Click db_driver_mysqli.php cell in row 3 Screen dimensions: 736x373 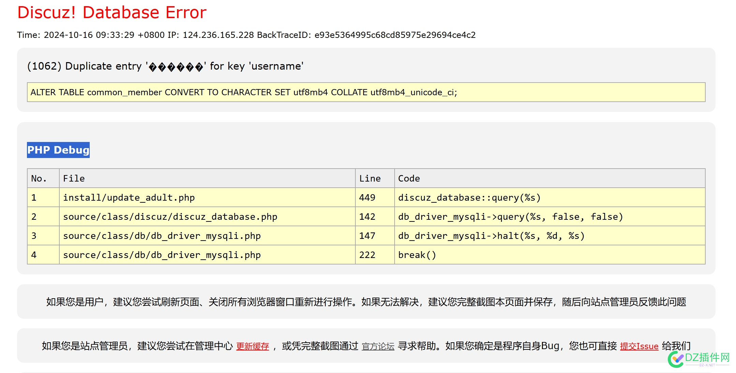(207, 235)
